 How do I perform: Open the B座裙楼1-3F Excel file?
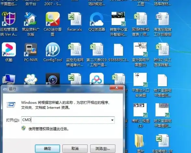click(x=162, y=141)
